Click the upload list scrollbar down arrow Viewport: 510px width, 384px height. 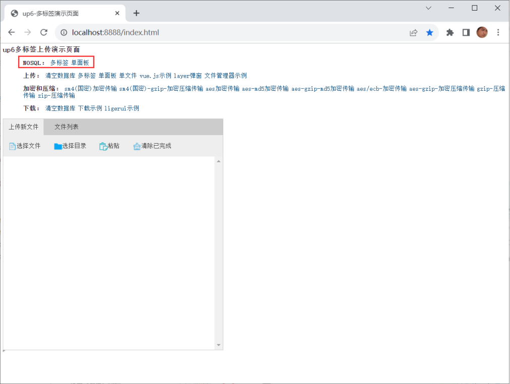(219, 345)
